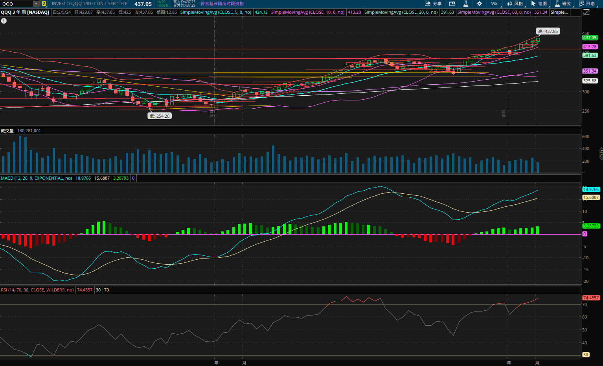
Task: Select SimpleMovingAvg (CLOSE, 60, 0, no) label
Action: [x=494, y=12]
